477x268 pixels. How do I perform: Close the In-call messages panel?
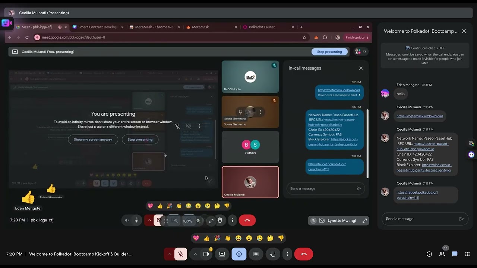pos(361,68)
